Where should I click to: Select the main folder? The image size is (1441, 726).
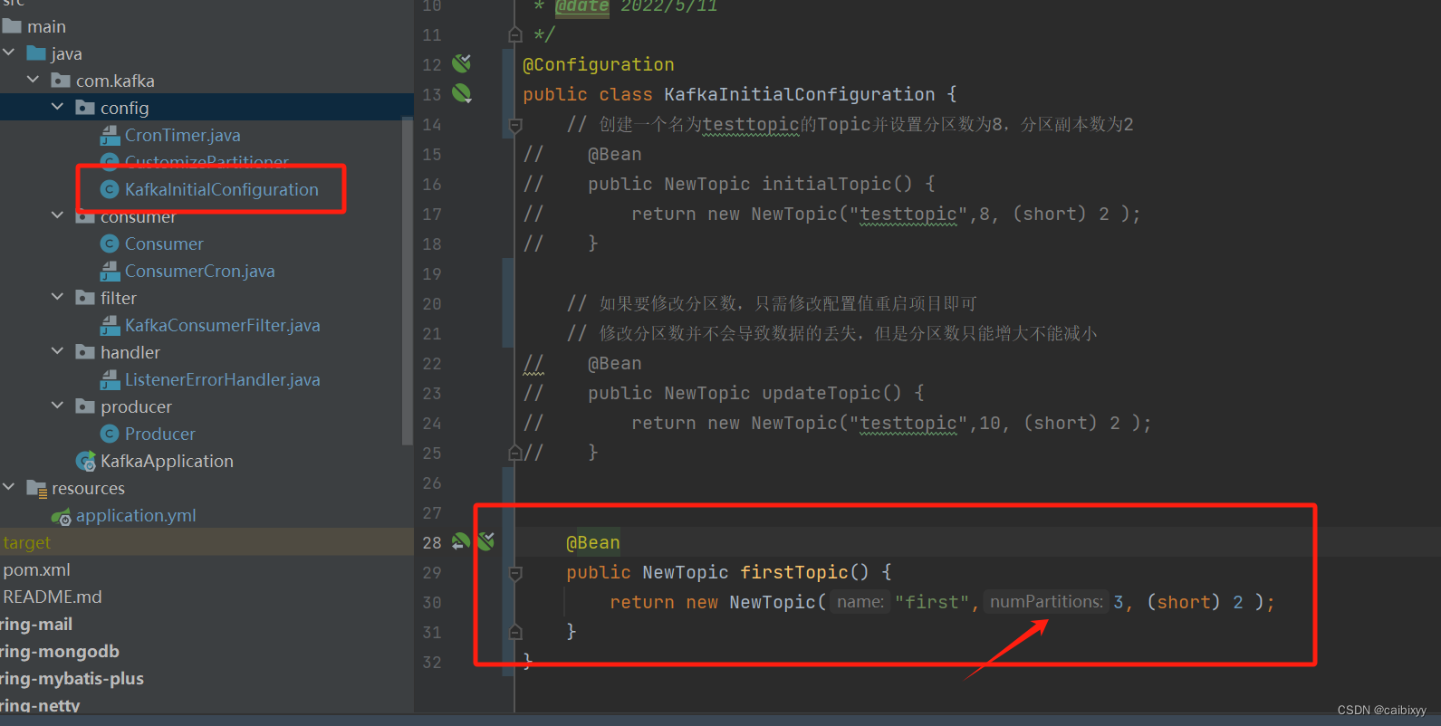pyautogui.click(x=46, y=26)
